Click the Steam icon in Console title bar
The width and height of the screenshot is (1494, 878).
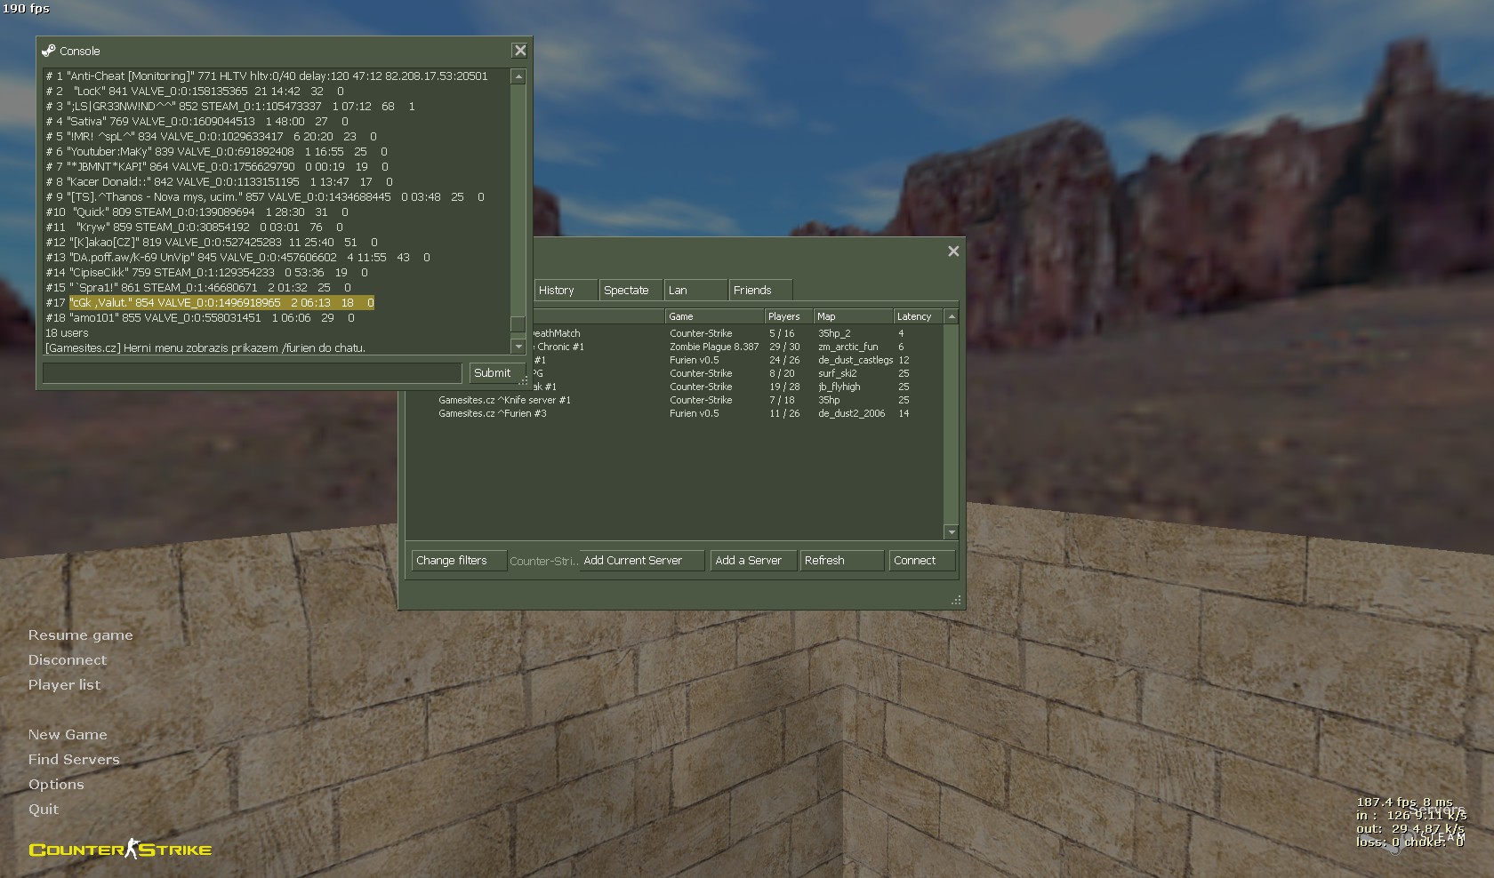[48, 51]
